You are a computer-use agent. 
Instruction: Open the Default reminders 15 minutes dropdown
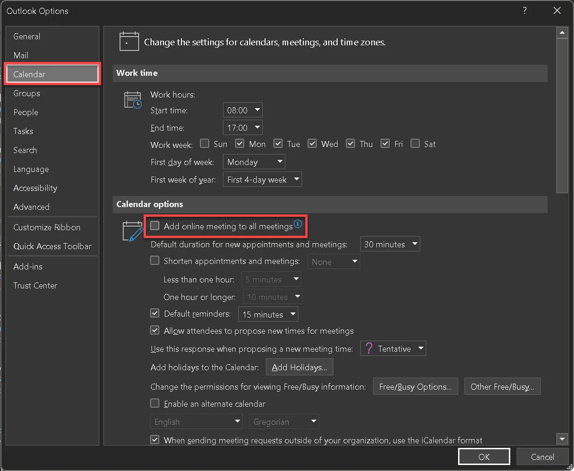[268, 314]
